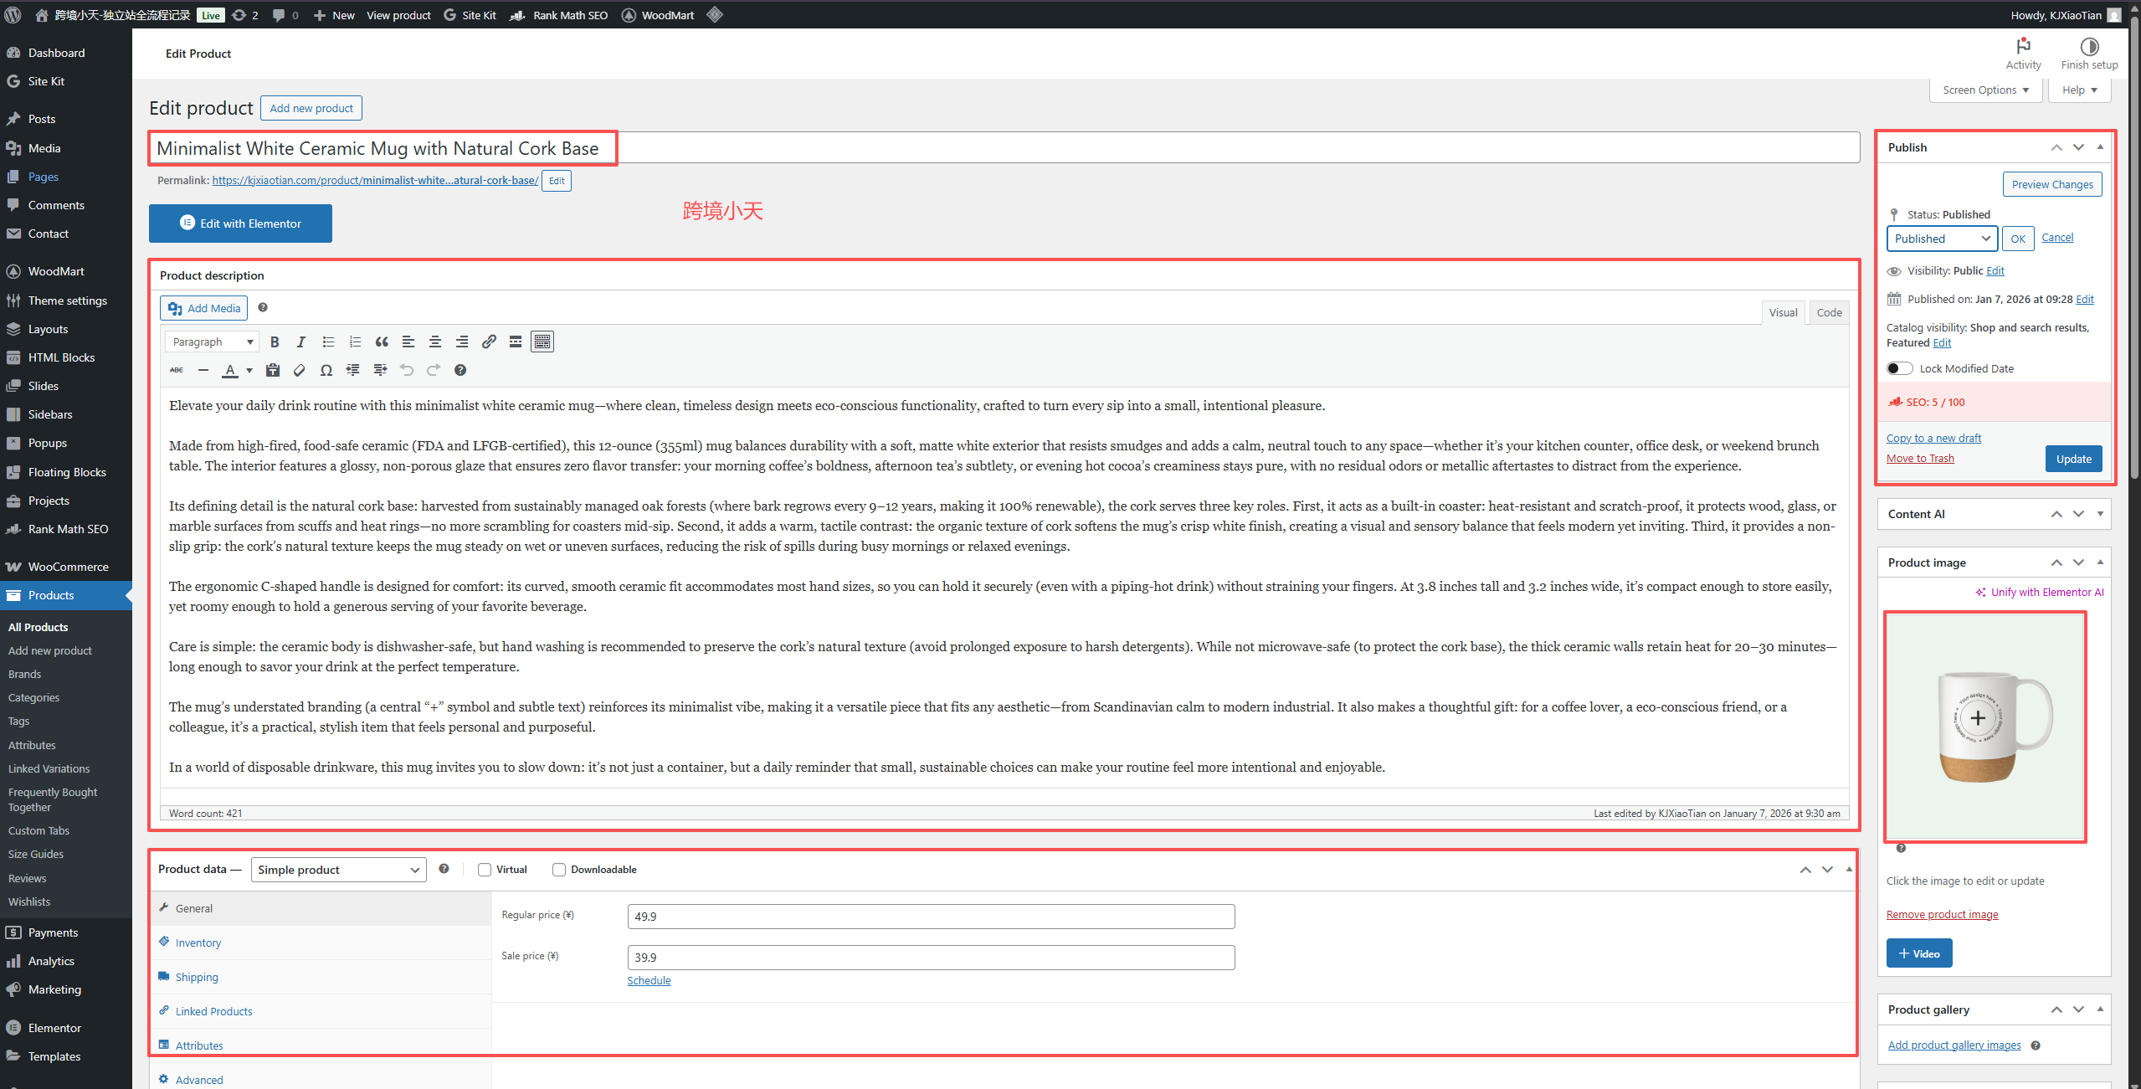Switch to the Code editor tab
The image size is (2141, 1089).
pyautogui.click(x=1829, y=312)
